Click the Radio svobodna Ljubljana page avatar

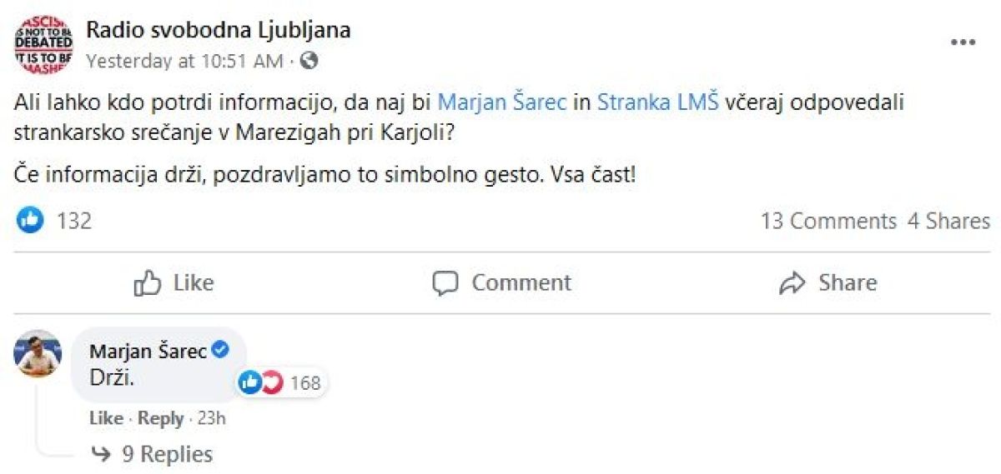pos(43,43)
